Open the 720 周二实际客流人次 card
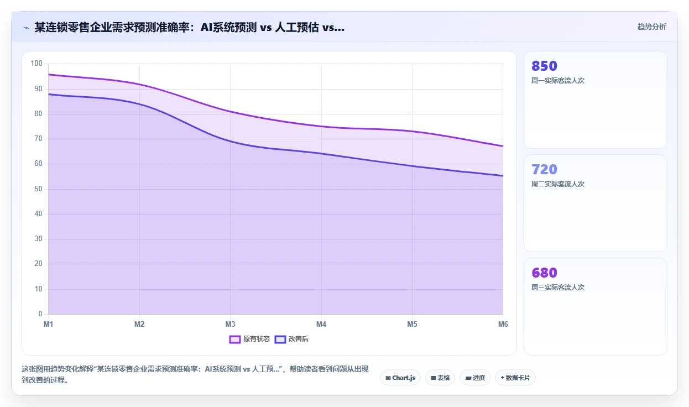Screen dimensions: 689x407 click(596, 203)
